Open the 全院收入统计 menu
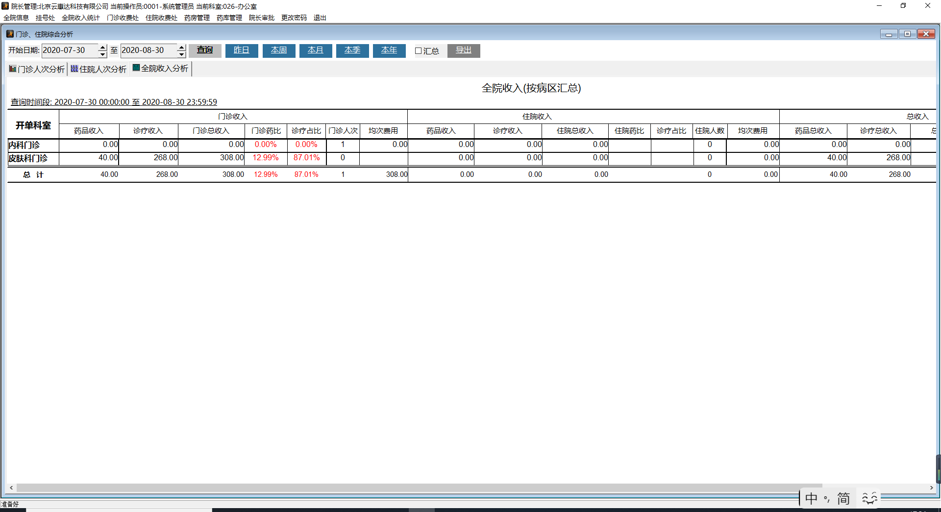 pos(81,18)
